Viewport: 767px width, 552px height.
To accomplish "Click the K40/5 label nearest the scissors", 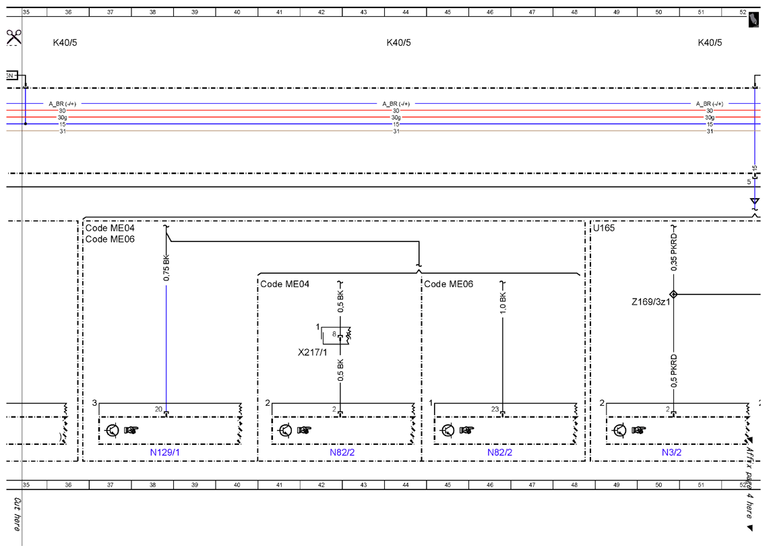I will pos(65,42).
